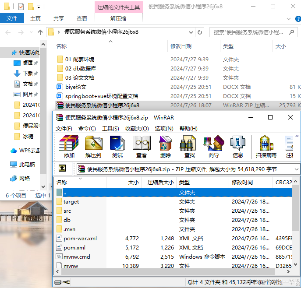Open recent locations dropdown arrow
This screenshot has height=288, width=301.
31,32
